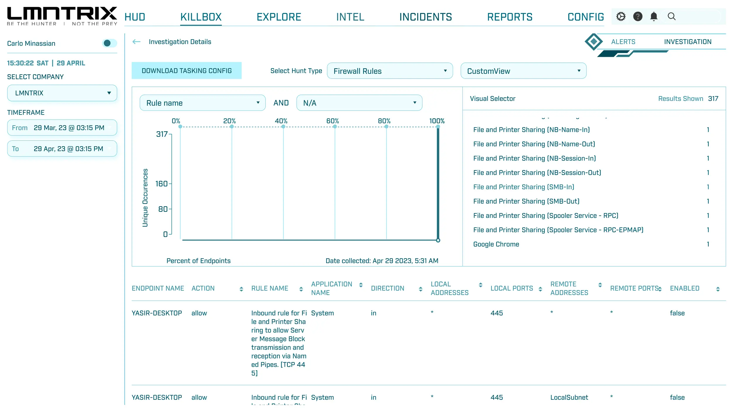Click the diamond logo beside Alerts
Viewport: 733px width, 412px height.
coord(593,42)
